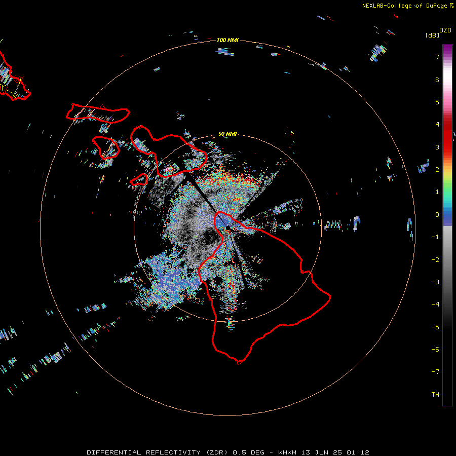Click the 01:12 timestamp in the caption

click(358, 452)
